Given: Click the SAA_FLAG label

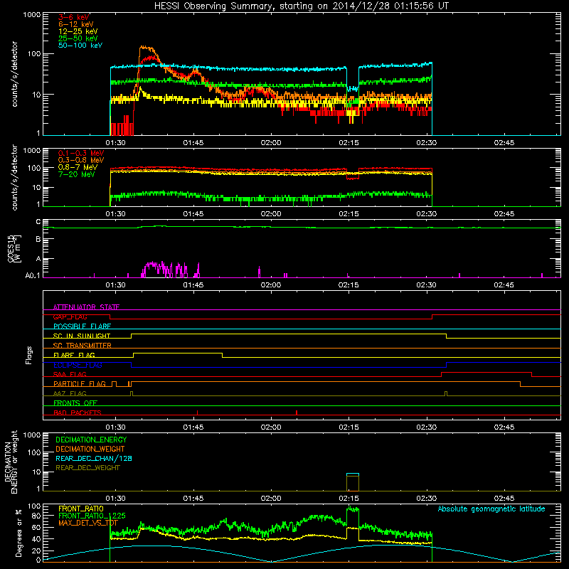Looking at the screenshot, I should click(70, 374).
